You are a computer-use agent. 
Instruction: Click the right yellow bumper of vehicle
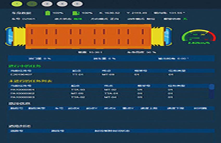[x=157, y=36]
